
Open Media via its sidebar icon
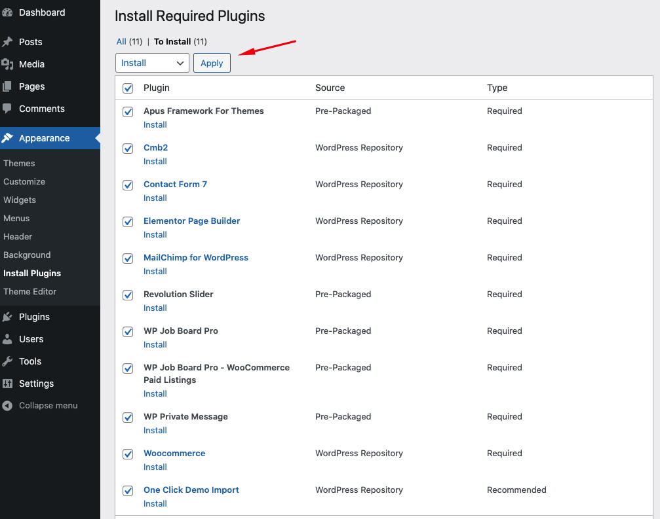pos(7,64)
